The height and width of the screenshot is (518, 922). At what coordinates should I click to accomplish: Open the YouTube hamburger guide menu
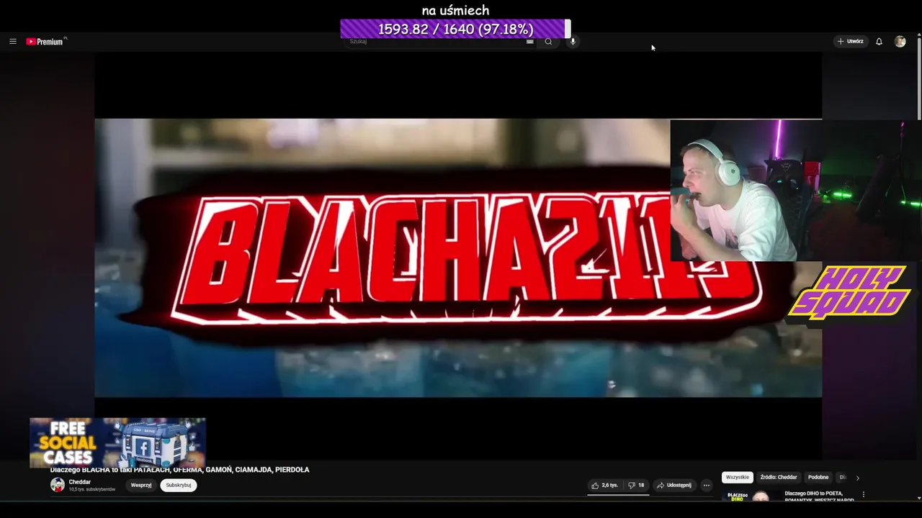pos(12,42)
